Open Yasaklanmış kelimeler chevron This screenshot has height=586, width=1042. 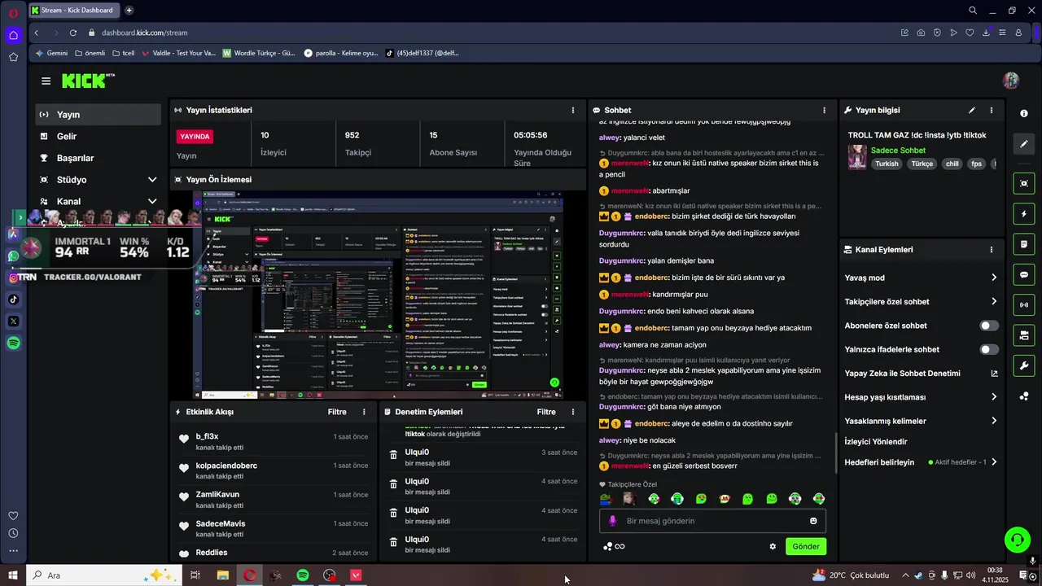coord(994,421)
